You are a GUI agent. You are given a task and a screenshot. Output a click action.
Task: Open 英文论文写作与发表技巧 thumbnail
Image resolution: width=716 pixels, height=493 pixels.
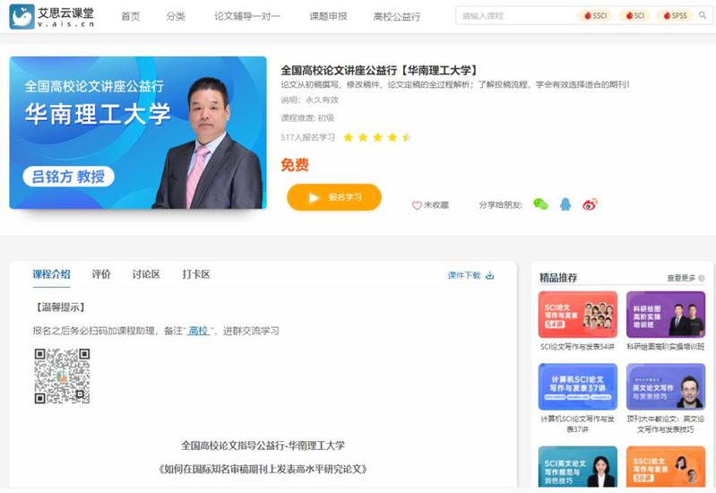coord(666,386)
